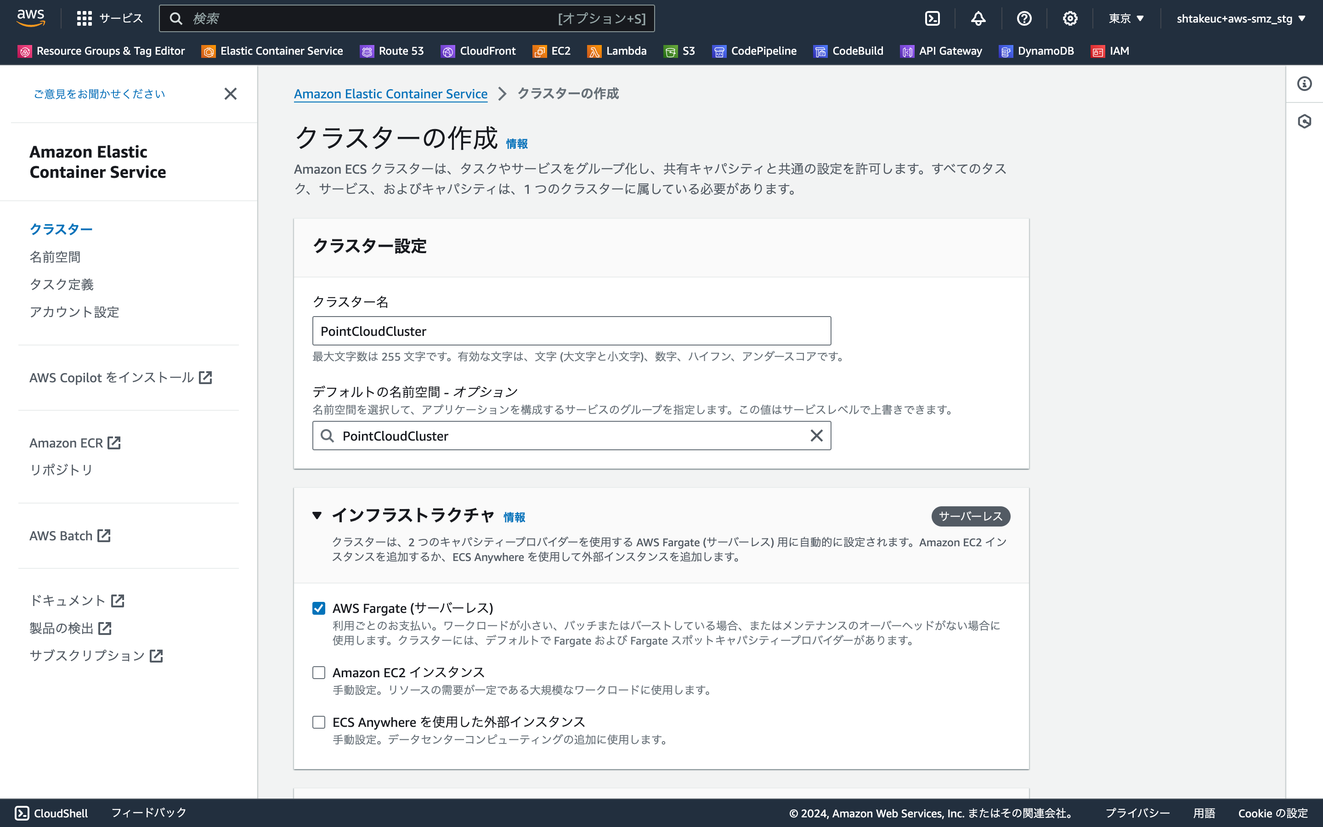Viewport: 1323px width, 827px height.
Task: Open the hexagon tools panel icon on right
Action: pyautogui.click(x=1305, y=121)
